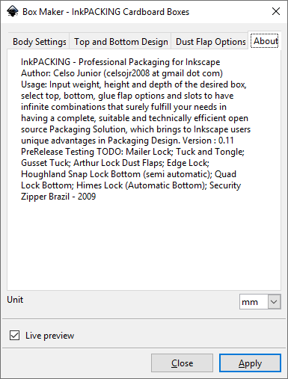Viewport: 288px width, 379px height.
Task: Click the 'InkPACKING - Professional Packaging for Inkscape' heading
Action: coord(120,62)
